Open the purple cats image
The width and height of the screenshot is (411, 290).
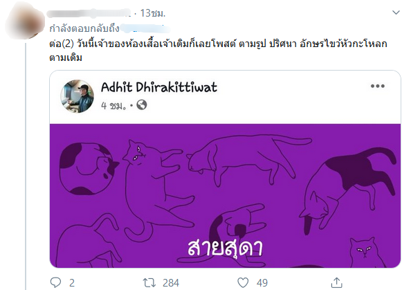225,196
